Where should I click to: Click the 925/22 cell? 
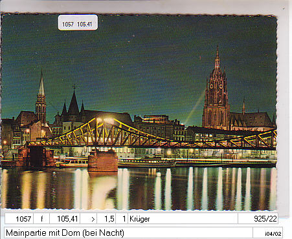click(258, 219)
